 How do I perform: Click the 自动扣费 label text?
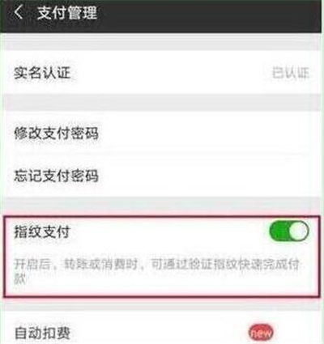click(42, 333)
